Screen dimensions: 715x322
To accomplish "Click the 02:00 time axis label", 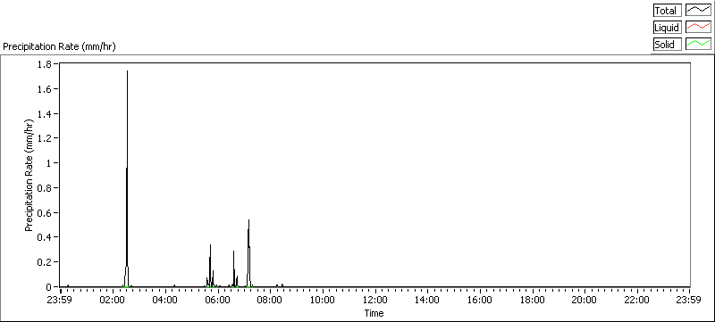I will click(113, 300).
